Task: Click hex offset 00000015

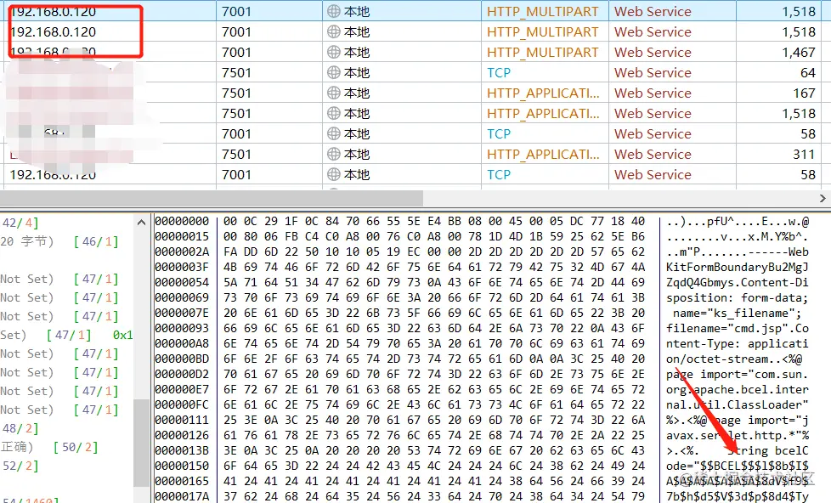Action: click(183, 236)
